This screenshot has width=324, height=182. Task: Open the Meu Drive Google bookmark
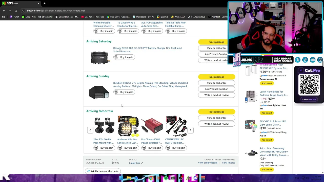[118, 17]
